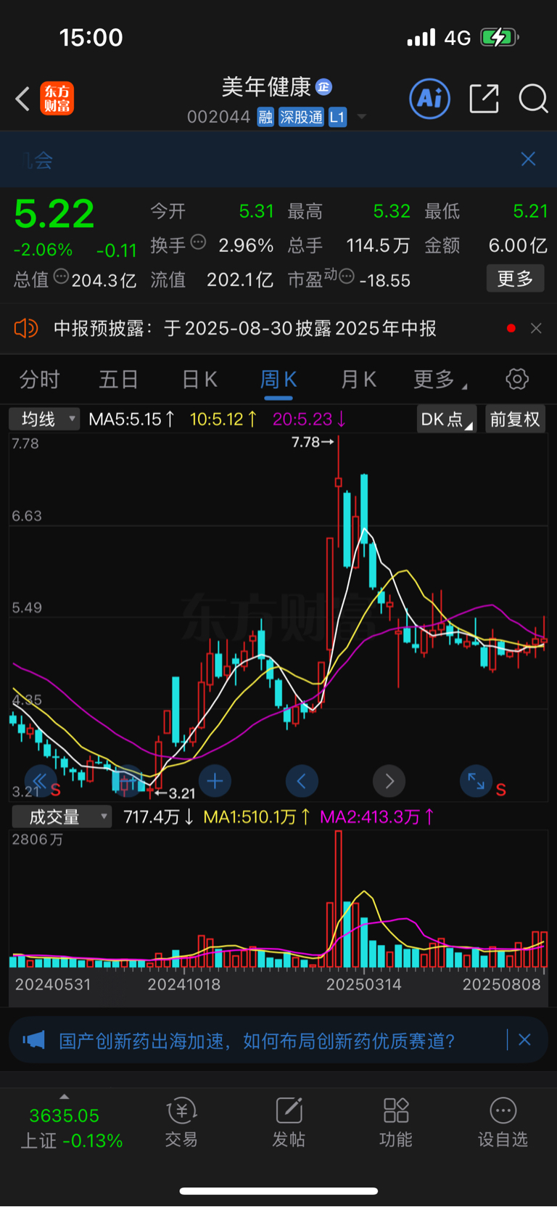Tap the MA2:413.3万 volume average
This screenshot has height=1207, width=557.
(377, 817)
